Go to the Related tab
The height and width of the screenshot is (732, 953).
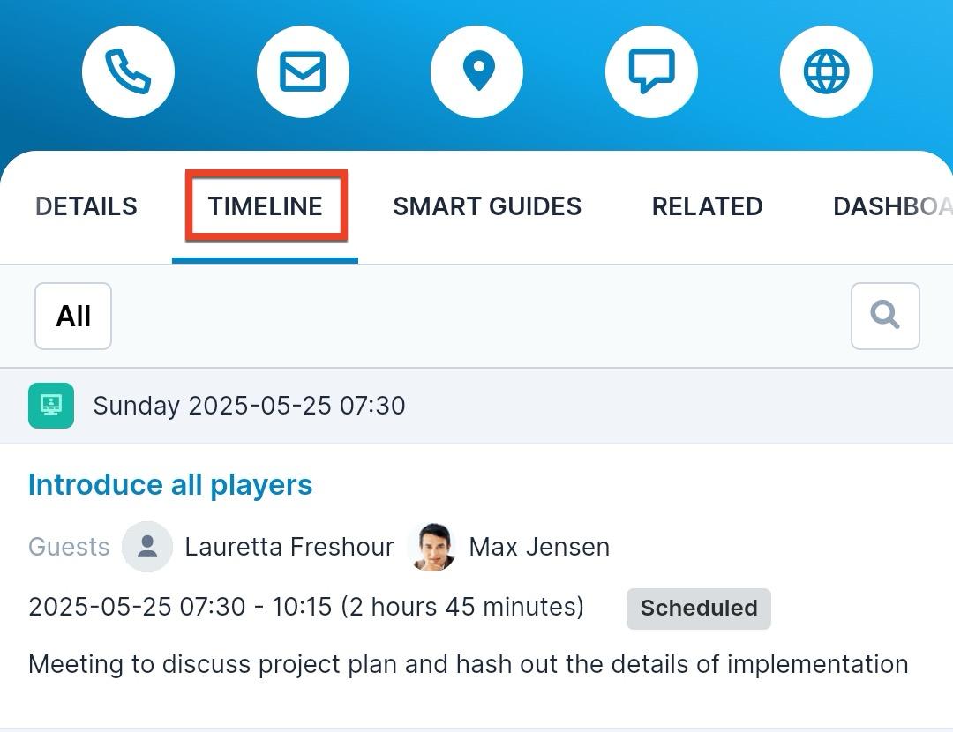click(x=707, y=206)
